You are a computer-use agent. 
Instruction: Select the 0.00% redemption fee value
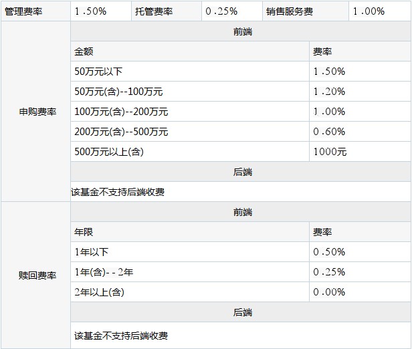[x=329, y=292]
